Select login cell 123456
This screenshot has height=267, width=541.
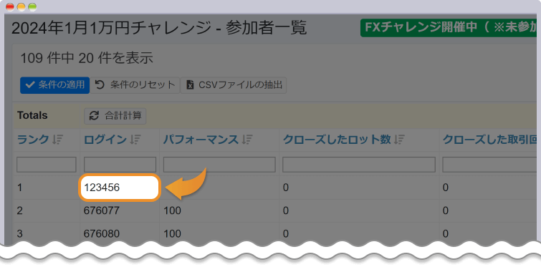[x=102, y=188]
